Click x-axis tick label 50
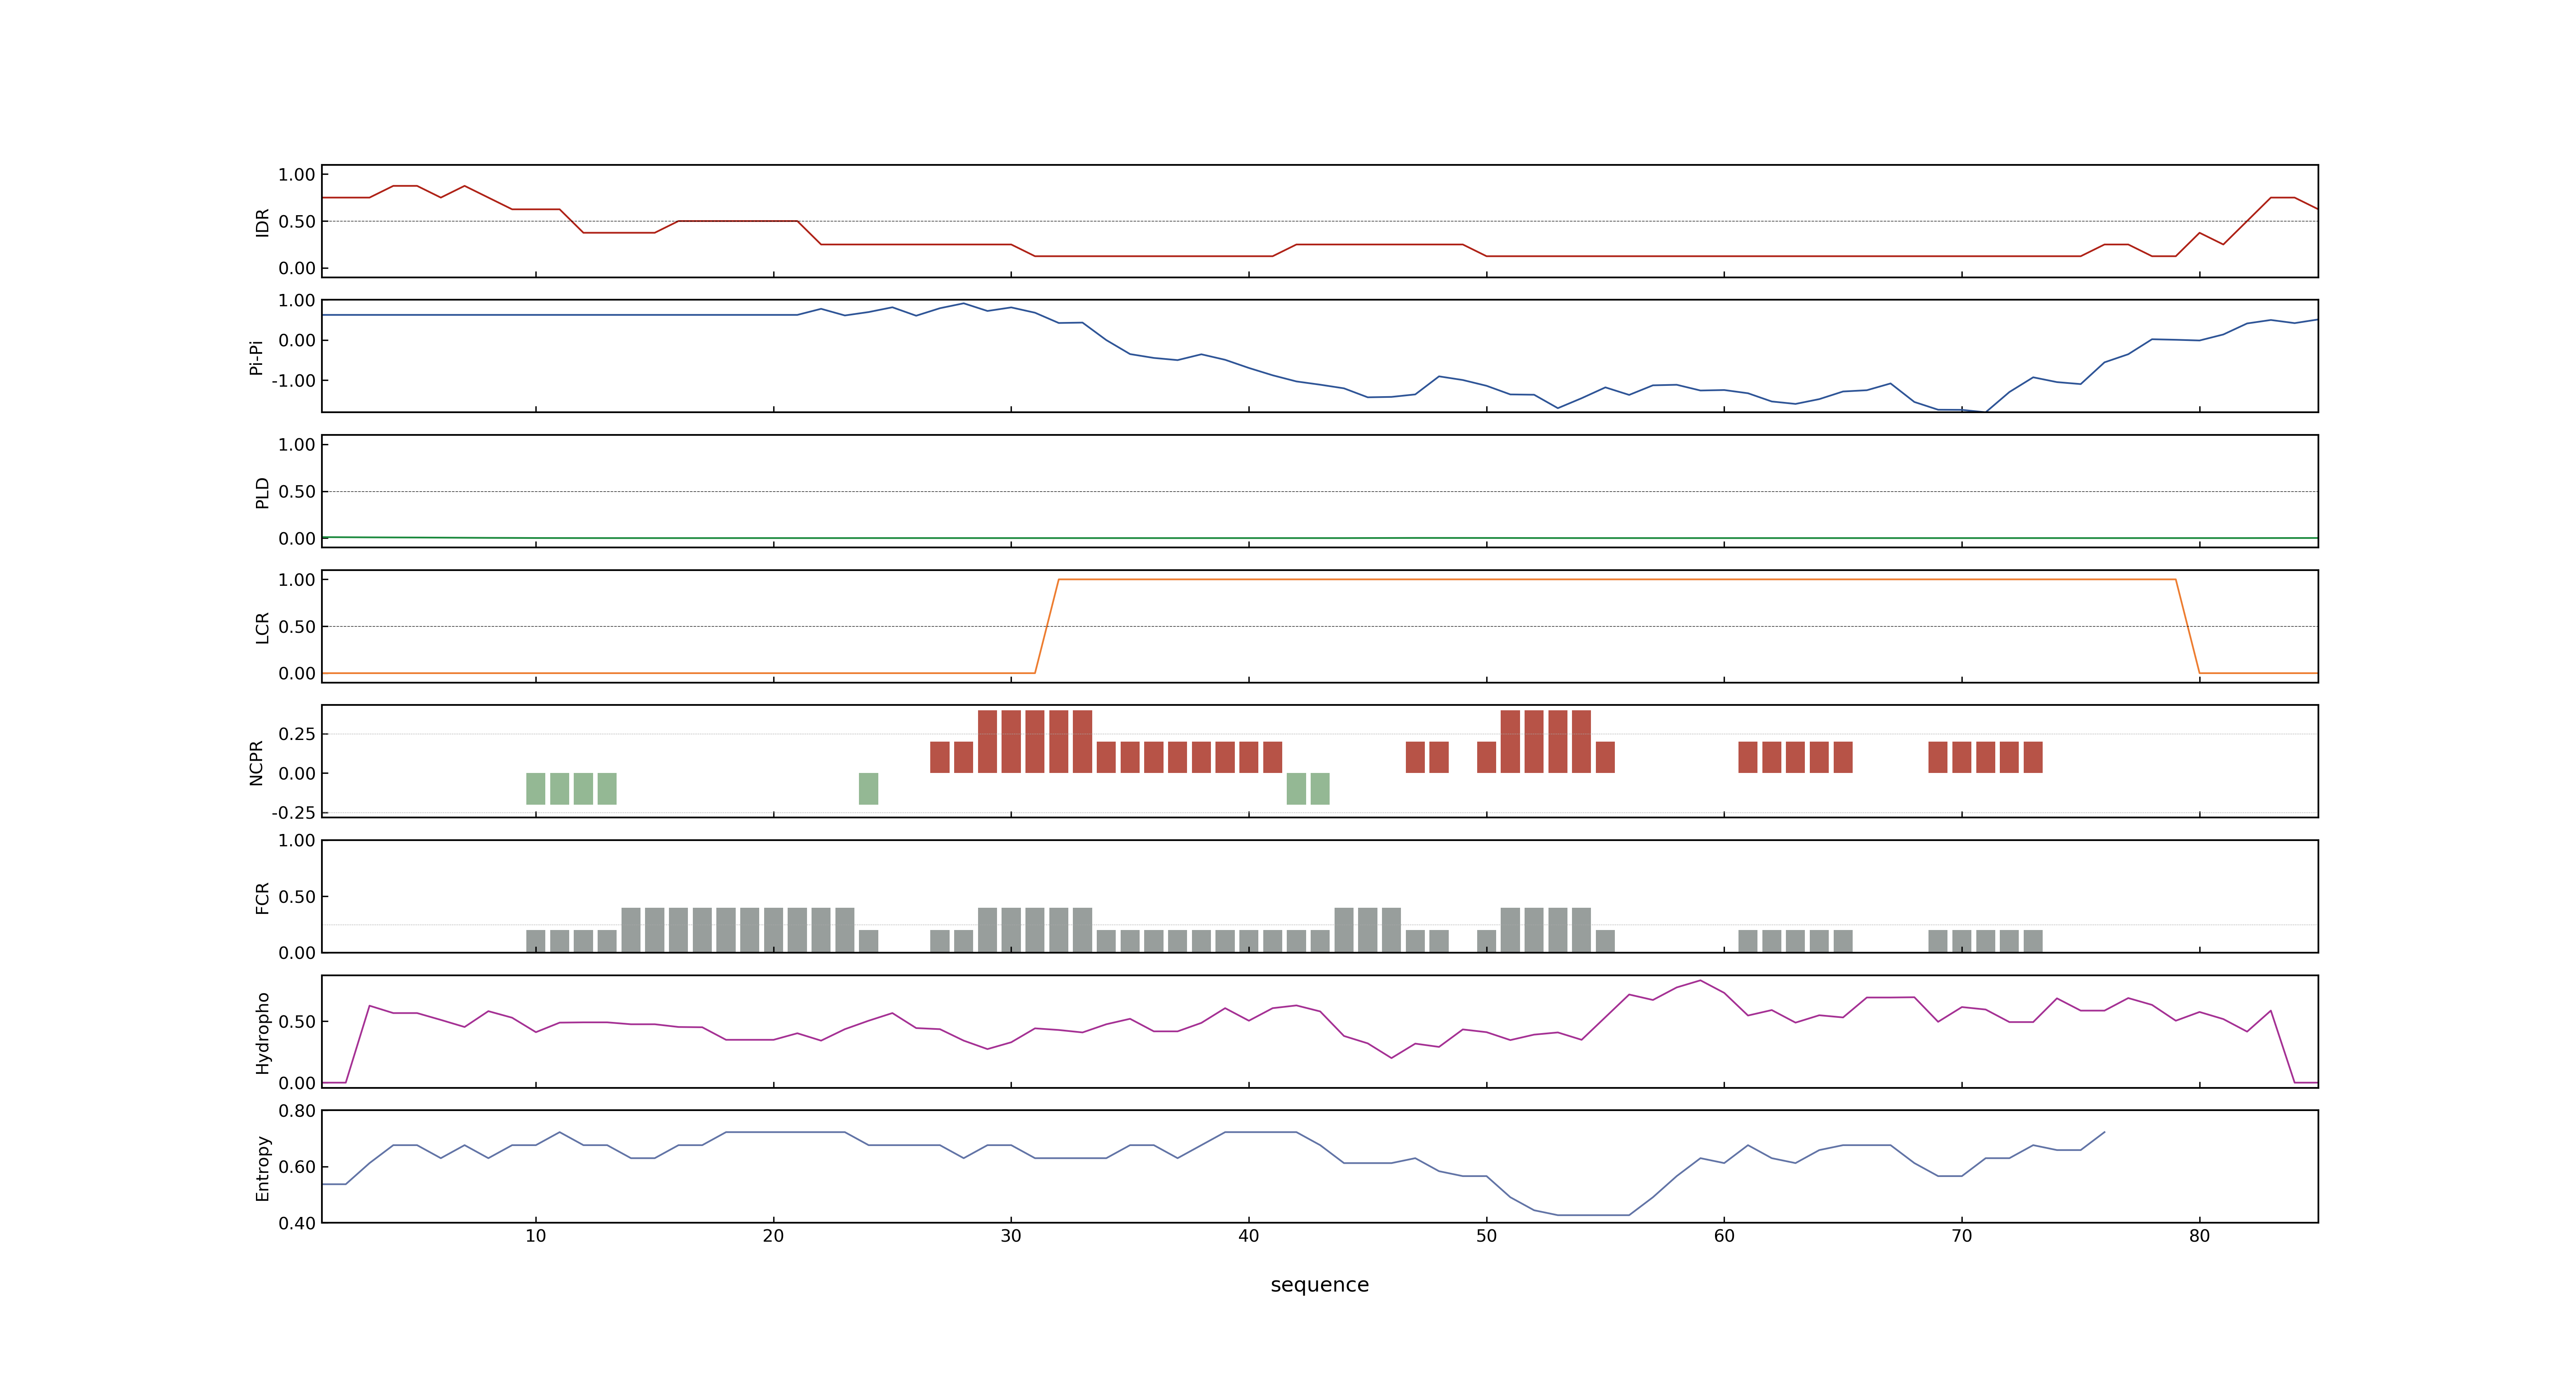This screenshot has height=1374, width=2576. (1486, 1236)
